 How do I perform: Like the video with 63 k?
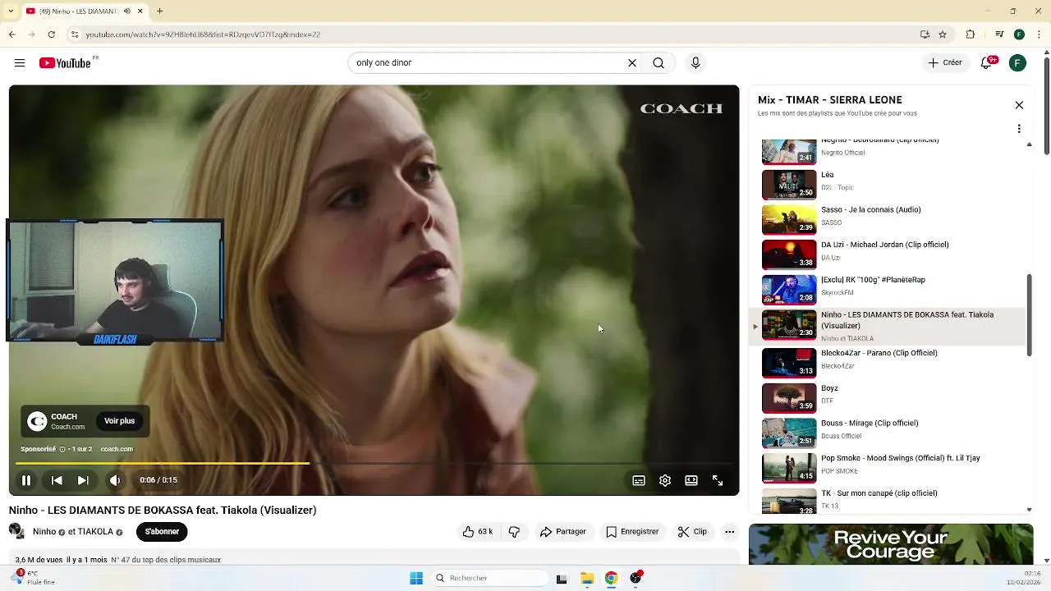(478, 532)
